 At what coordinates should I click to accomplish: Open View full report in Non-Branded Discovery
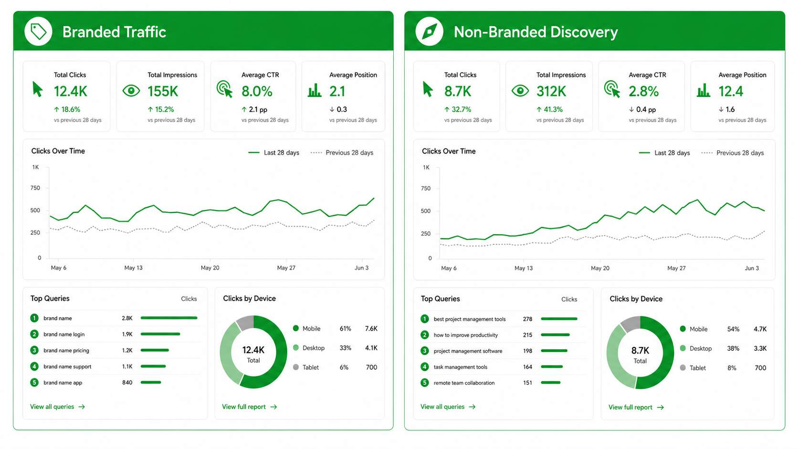(636, 407)
